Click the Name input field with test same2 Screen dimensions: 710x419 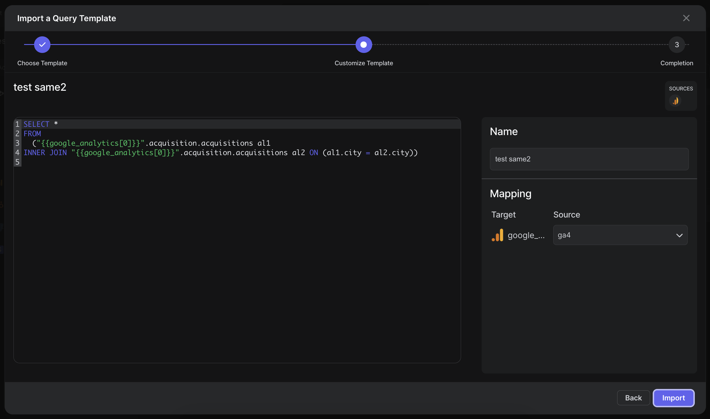pos(589,159)
